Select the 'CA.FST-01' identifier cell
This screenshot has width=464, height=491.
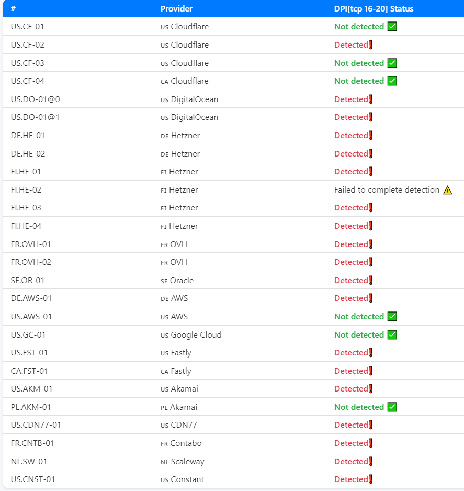click(x=29, y=371)
